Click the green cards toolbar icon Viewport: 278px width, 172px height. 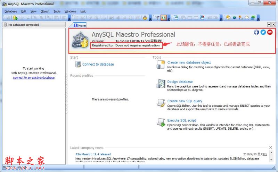pos(253,18)
